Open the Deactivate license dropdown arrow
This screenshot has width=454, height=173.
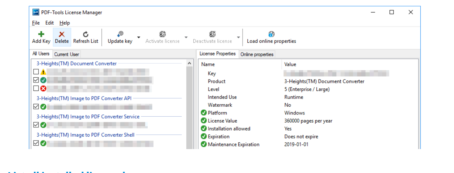click(x=238, y=37)
